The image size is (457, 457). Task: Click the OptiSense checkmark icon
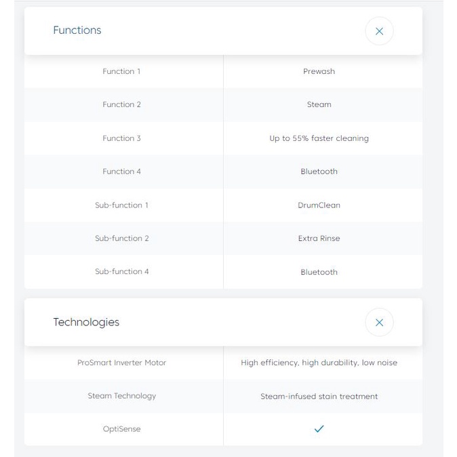[x=319, y=429]
